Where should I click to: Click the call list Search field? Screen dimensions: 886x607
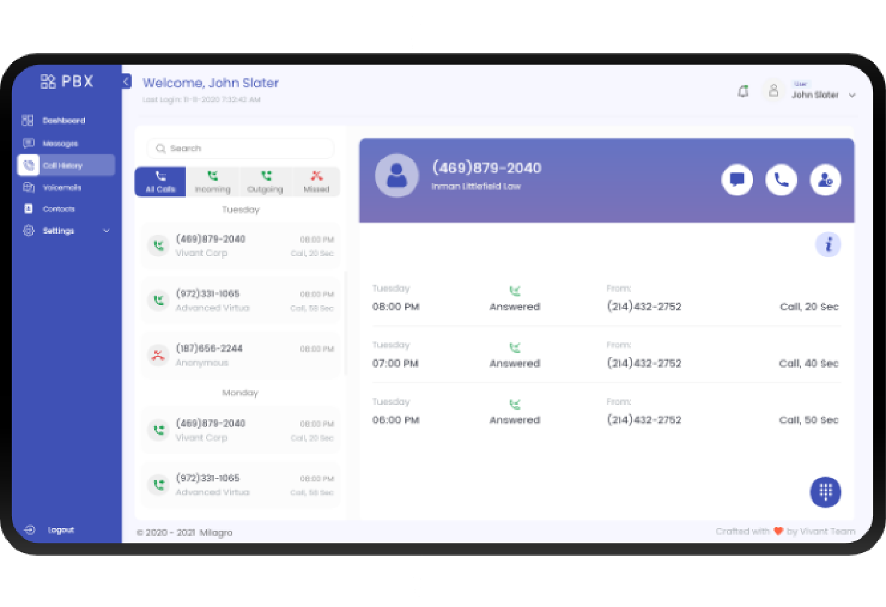(x=241, y=148)
